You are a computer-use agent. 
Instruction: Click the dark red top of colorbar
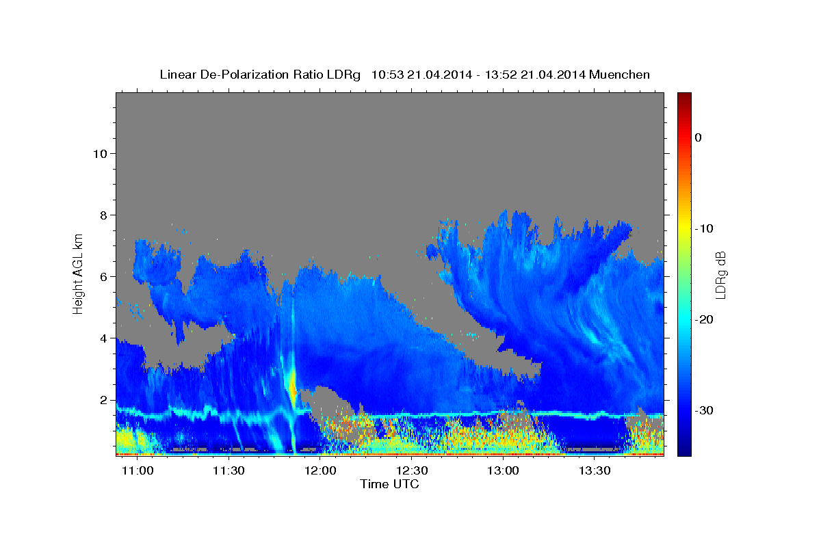684,98
